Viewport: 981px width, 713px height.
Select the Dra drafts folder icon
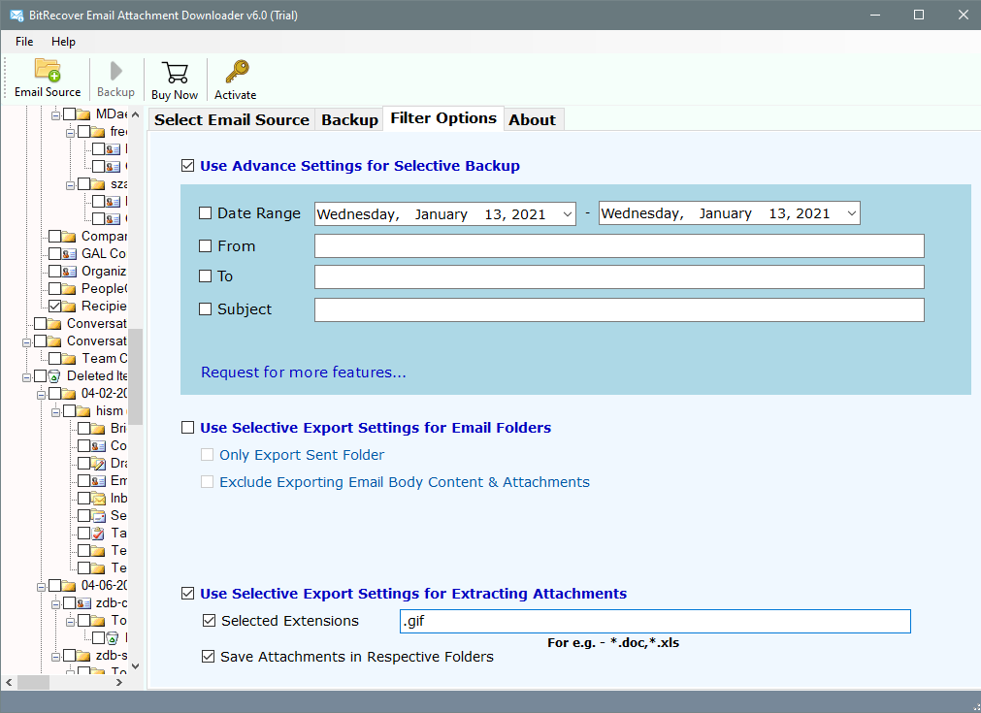tap(98, 464)
